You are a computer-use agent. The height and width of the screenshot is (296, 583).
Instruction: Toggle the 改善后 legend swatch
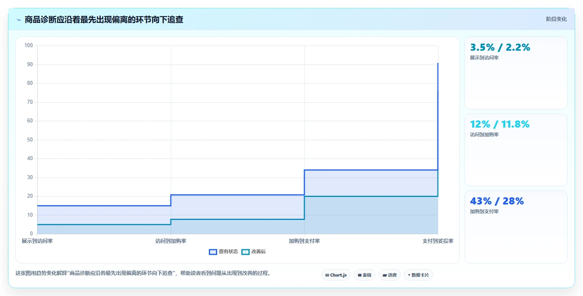(245, 252)
